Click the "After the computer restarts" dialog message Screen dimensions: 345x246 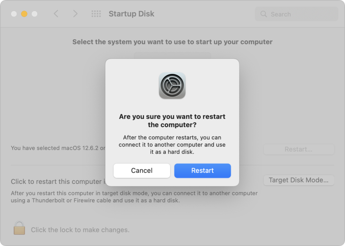(x=172, y=145)
